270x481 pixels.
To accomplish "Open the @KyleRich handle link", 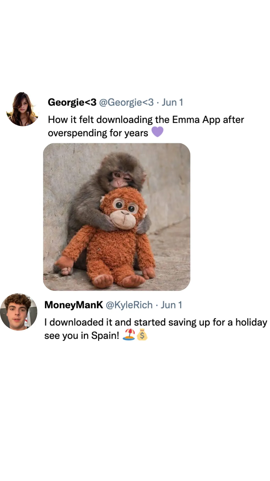I will [x=129, y=305].
